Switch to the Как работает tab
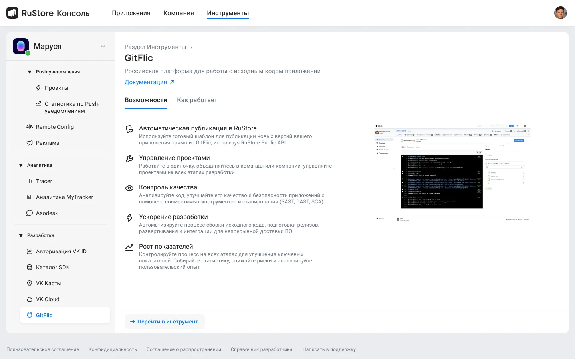Image resolution: width=575 pixels, height=359 pixels. [197, 100]
